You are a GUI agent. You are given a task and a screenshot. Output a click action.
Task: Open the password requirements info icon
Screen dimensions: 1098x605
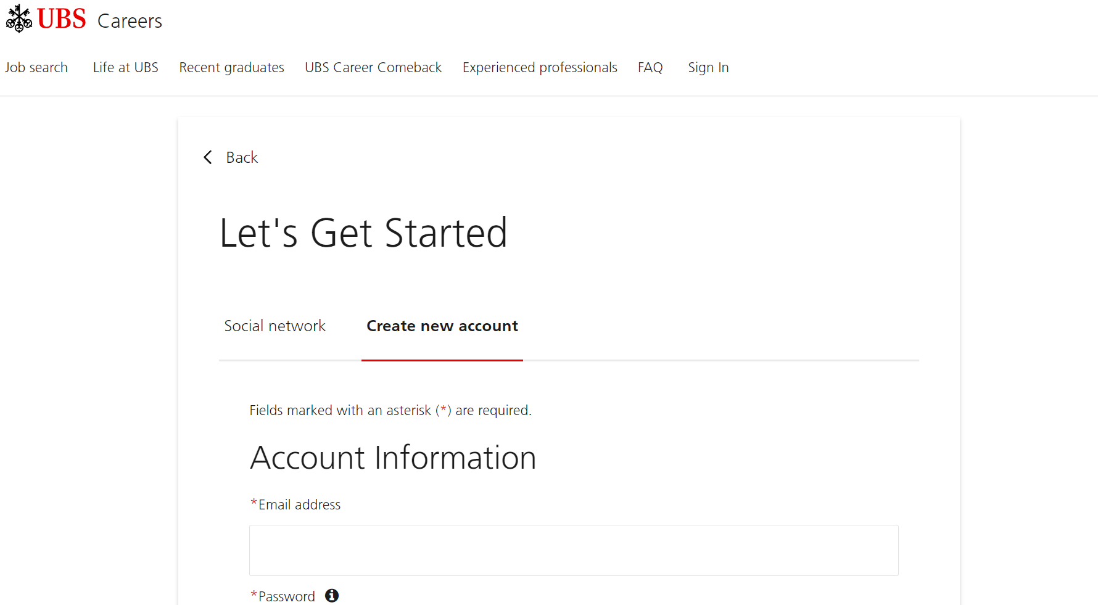(332, 595)
